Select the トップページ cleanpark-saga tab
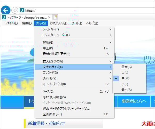Image resolution: width=155 pixels, height=129 pixels. pyautogui.click(x=26, y=18)
